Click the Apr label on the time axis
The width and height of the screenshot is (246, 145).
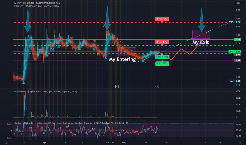[44, 143]
